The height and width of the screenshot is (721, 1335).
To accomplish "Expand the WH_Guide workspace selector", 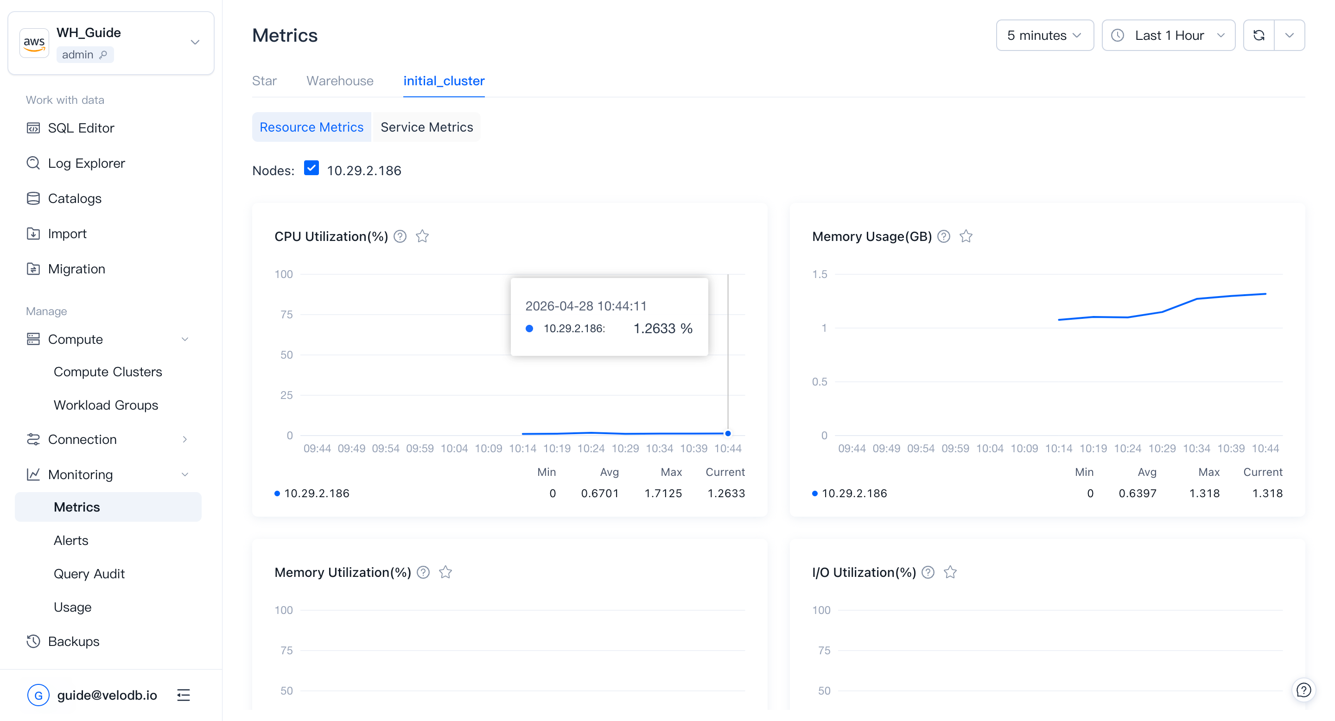I will point(194,43).
